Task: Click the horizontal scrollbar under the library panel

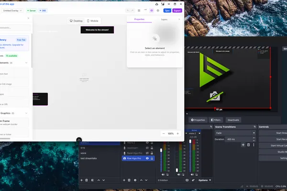Action: pyautogui.click(x=5, y=139)
